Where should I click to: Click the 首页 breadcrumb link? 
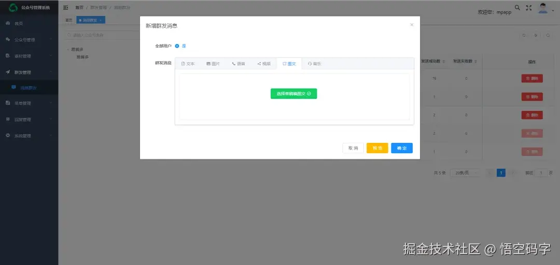click(x=79, y=7)
